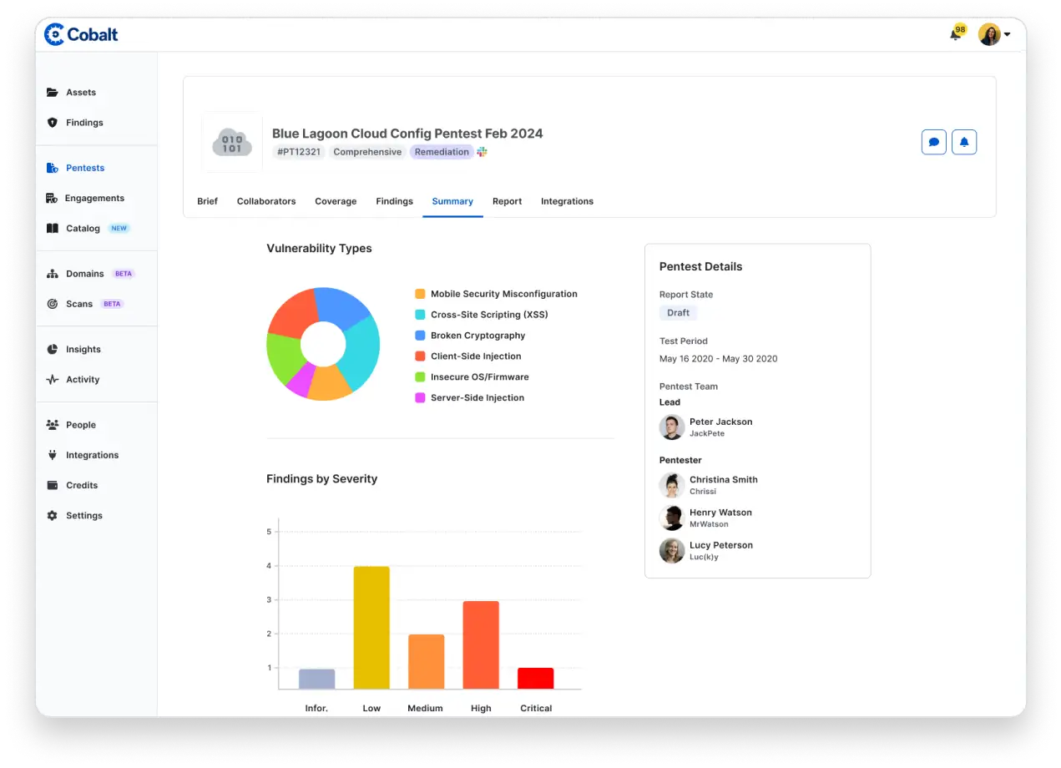Click the Scans target icon in sidebar
This screenshot has height=768, width=1061.
point(52,304)
